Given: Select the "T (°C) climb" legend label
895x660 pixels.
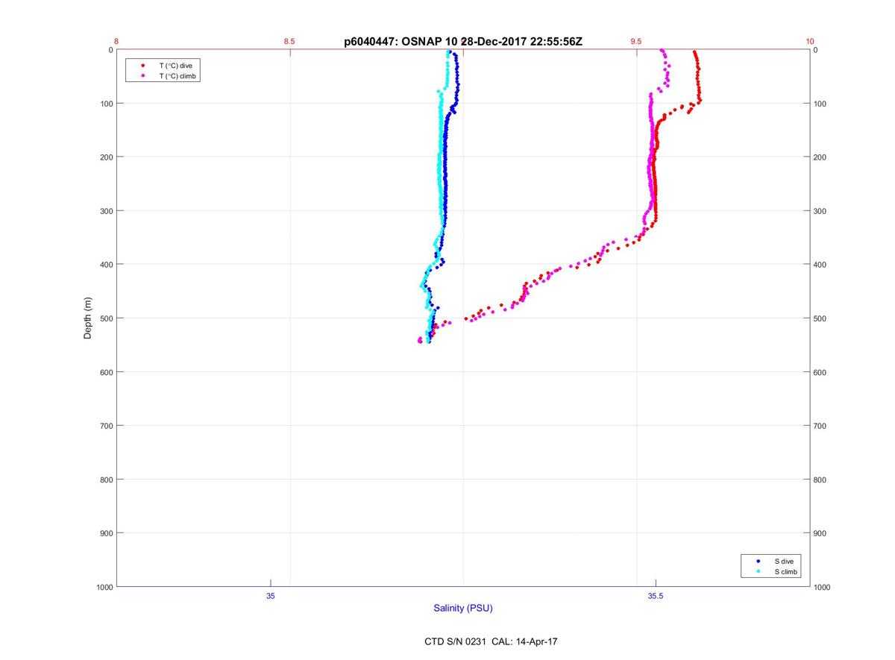Looking at the screenshot, I should [x=179, y=76].
